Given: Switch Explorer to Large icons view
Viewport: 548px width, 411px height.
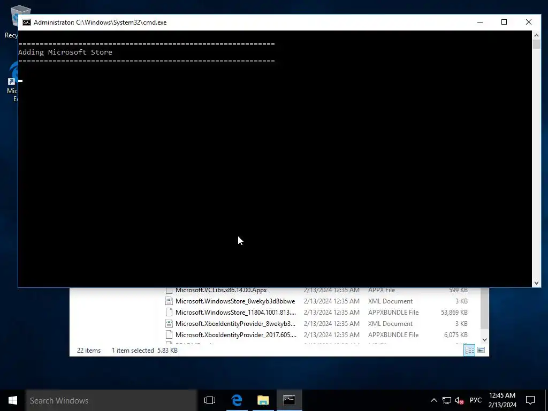Looking at the screenshot, I should coord(481,350).
